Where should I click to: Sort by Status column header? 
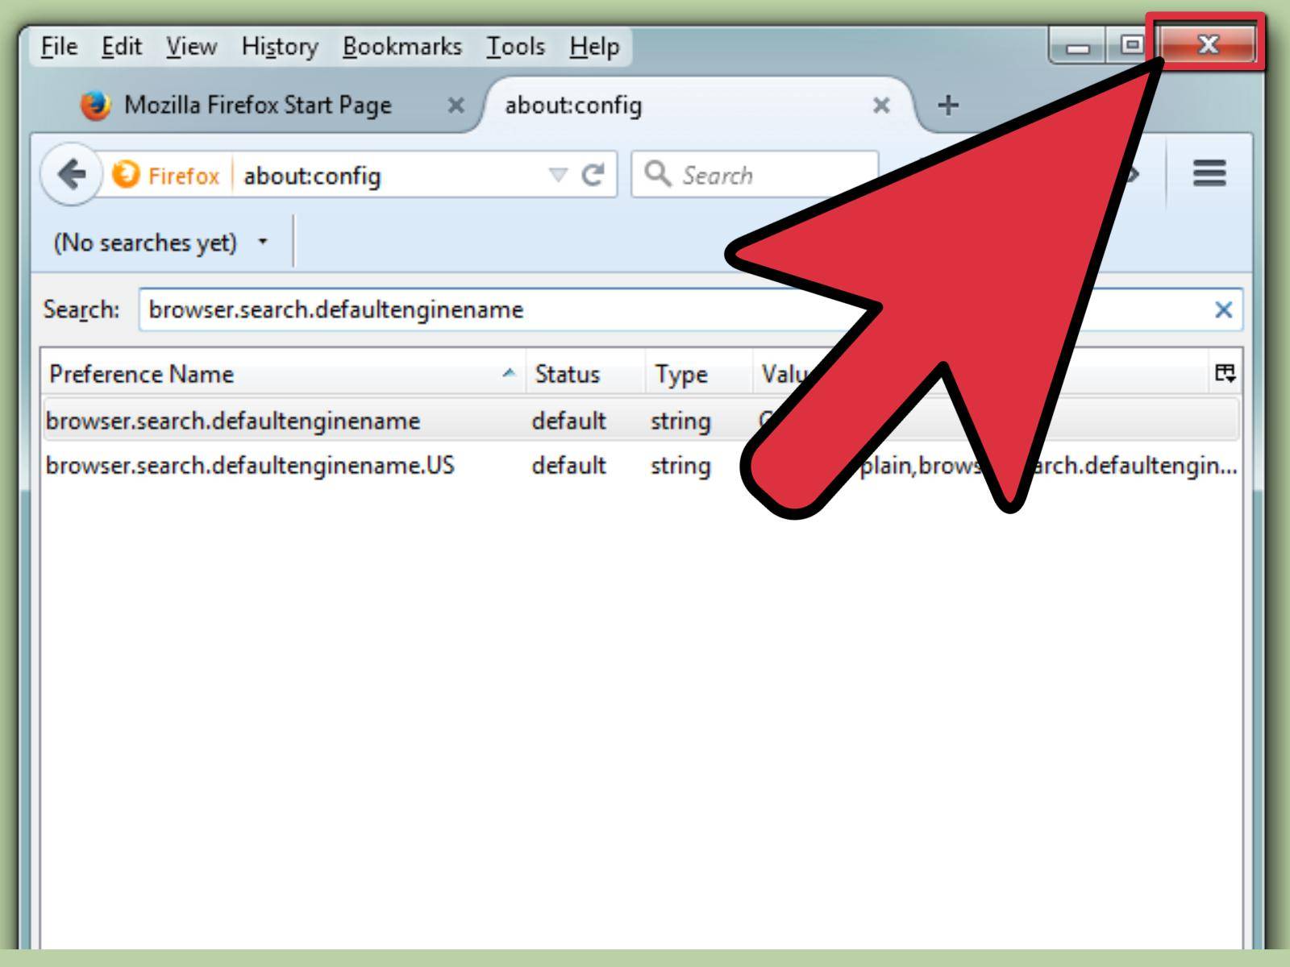click(x=585, y=374)
